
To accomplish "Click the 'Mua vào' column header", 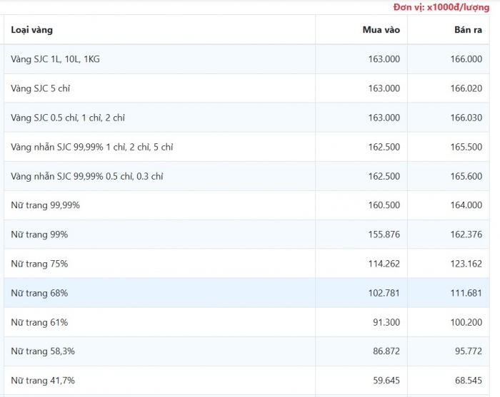I will (x=381, y=30).
